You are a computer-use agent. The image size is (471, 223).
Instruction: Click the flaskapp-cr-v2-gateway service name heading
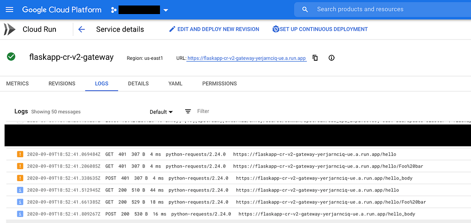point(72,57)
